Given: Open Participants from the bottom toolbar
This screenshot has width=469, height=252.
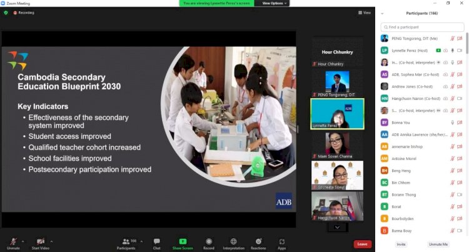Looking at the screenshot, I should coord(126,244).
